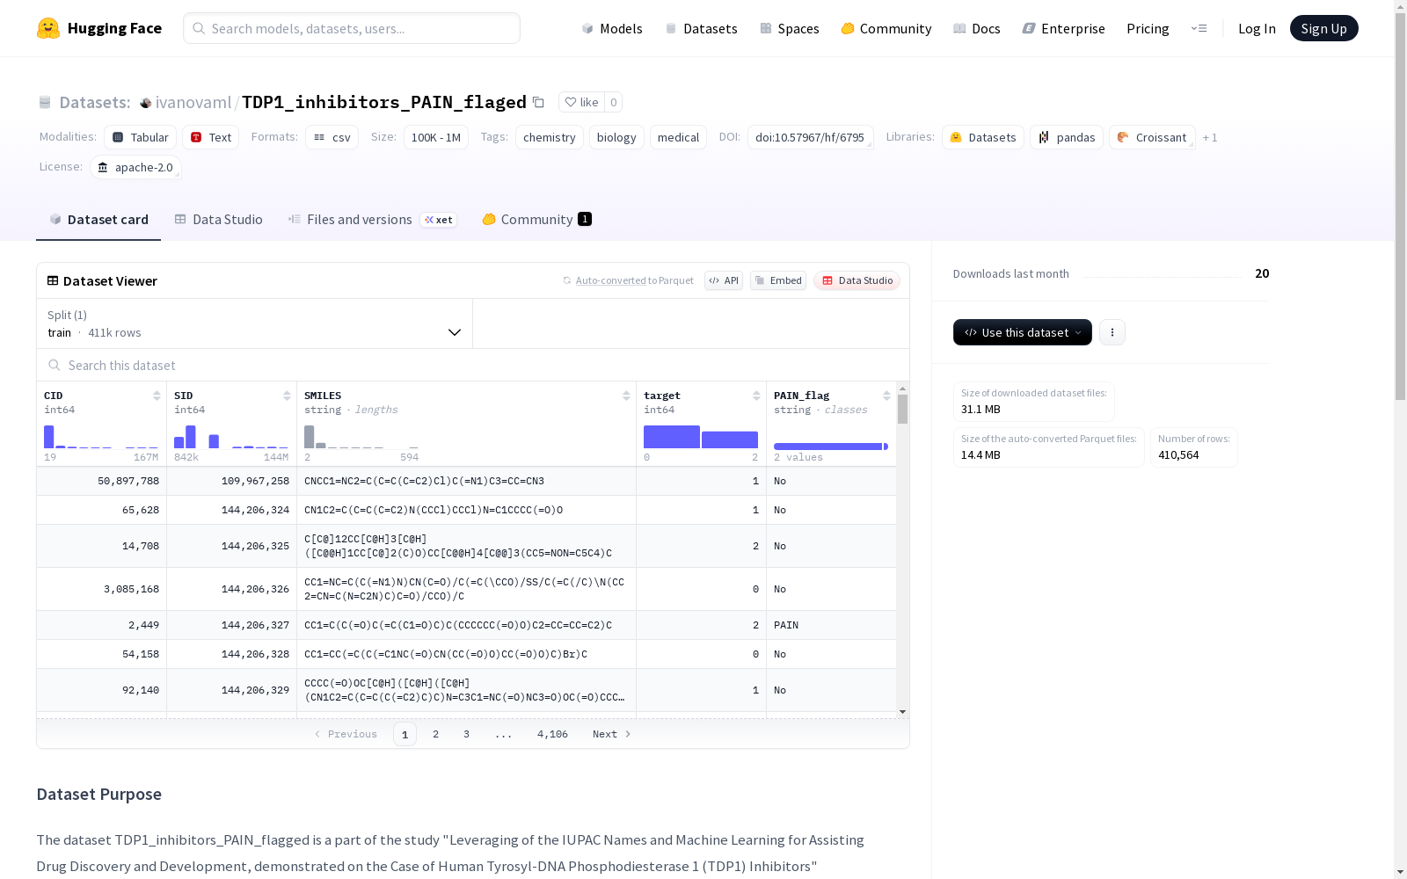The image size is (1407, 879).
Task: Click the Datasets breadcrumb icon
Action: (x=45, y=103)
